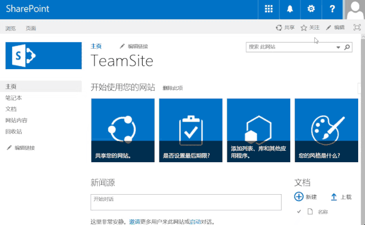Open the notifications bell
This screenshot has height=225, width=365.
tap(290, 9)
